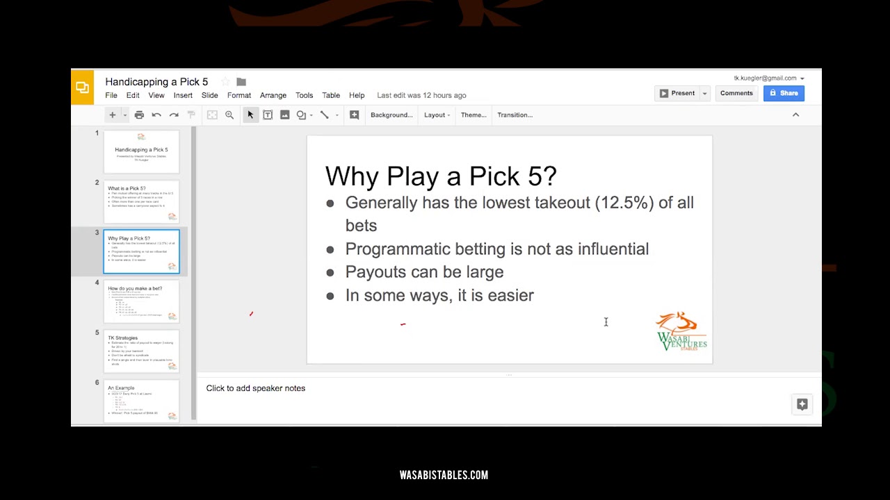
Task: Select slide 1 thumbnail titled Handicapping a Pick 5
Action: click(141, 151)
